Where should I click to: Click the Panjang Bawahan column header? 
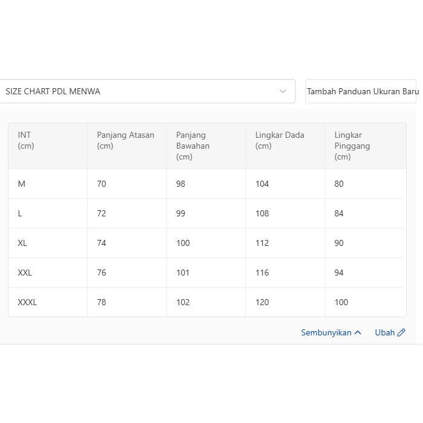pos(193,146)
